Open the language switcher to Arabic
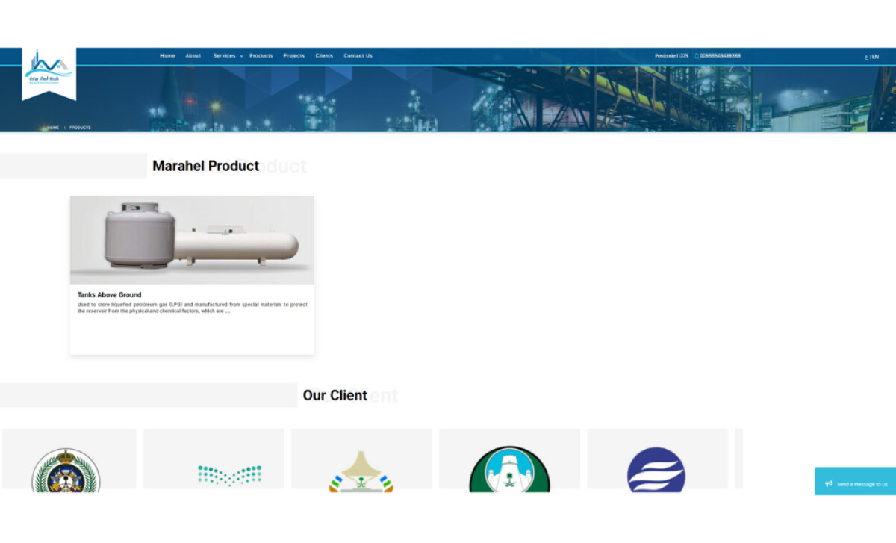This screenshot has width=896, height=543. (866, 55)
